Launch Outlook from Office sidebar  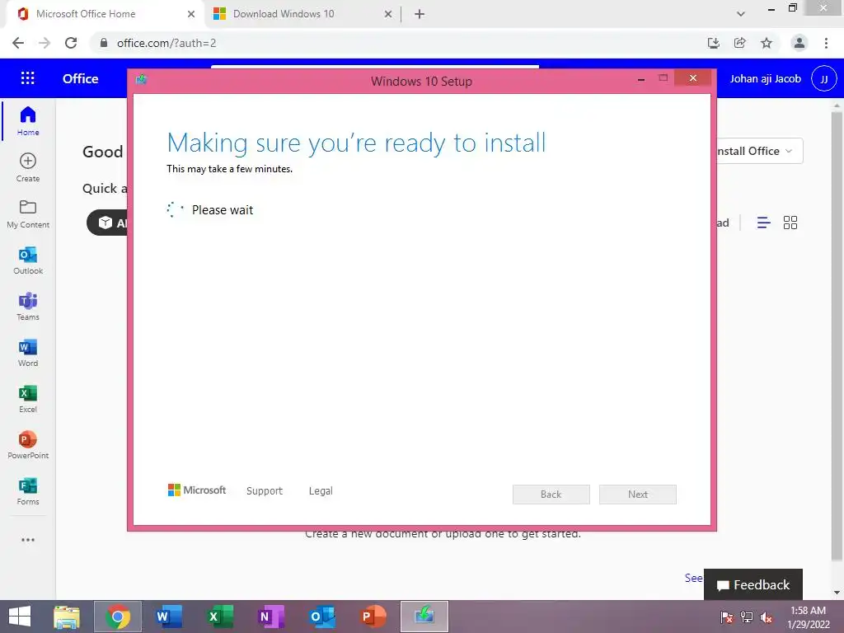28,260
